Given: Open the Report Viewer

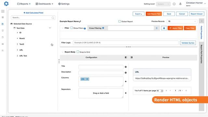Looking at the screenshot, I should tap(197, 14).
